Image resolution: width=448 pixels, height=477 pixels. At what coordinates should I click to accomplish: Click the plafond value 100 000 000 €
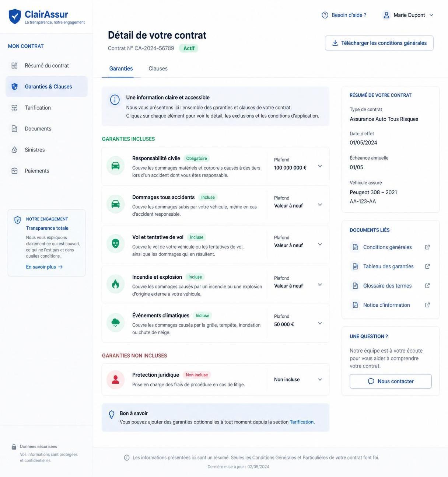[x=290, y=168]
